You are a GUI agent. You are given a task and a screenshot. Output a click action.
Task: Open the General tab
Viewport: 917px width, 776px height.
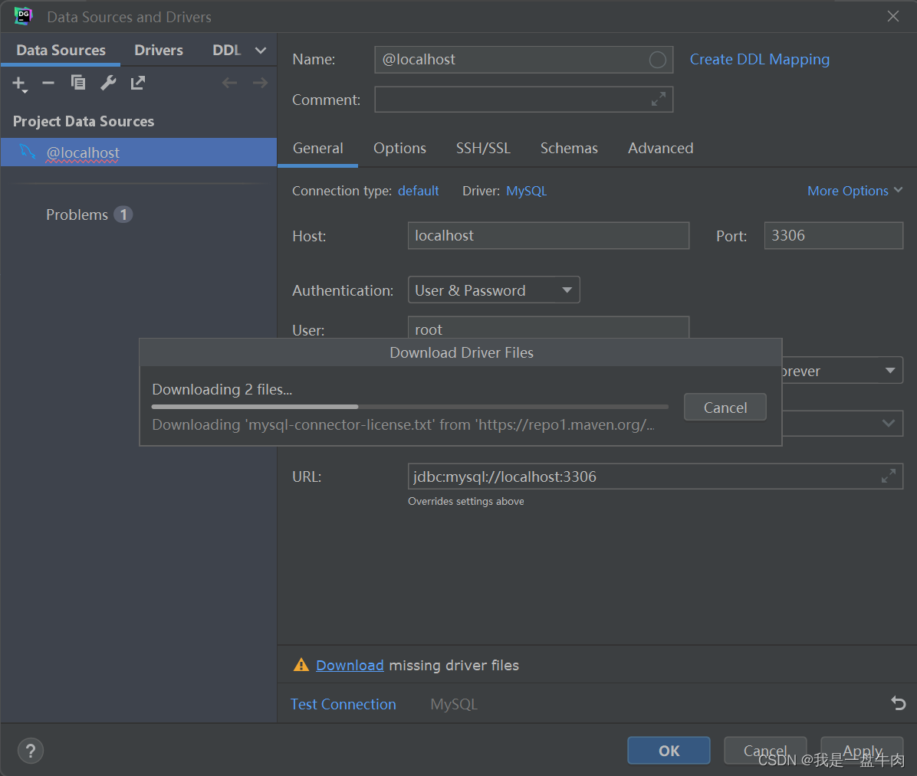click(x=317, y=149)
